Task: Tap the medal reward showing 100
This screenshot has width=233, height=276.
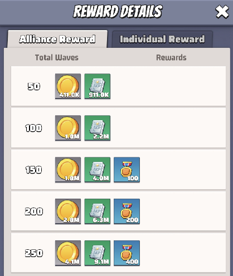Action: pos(127,170)
